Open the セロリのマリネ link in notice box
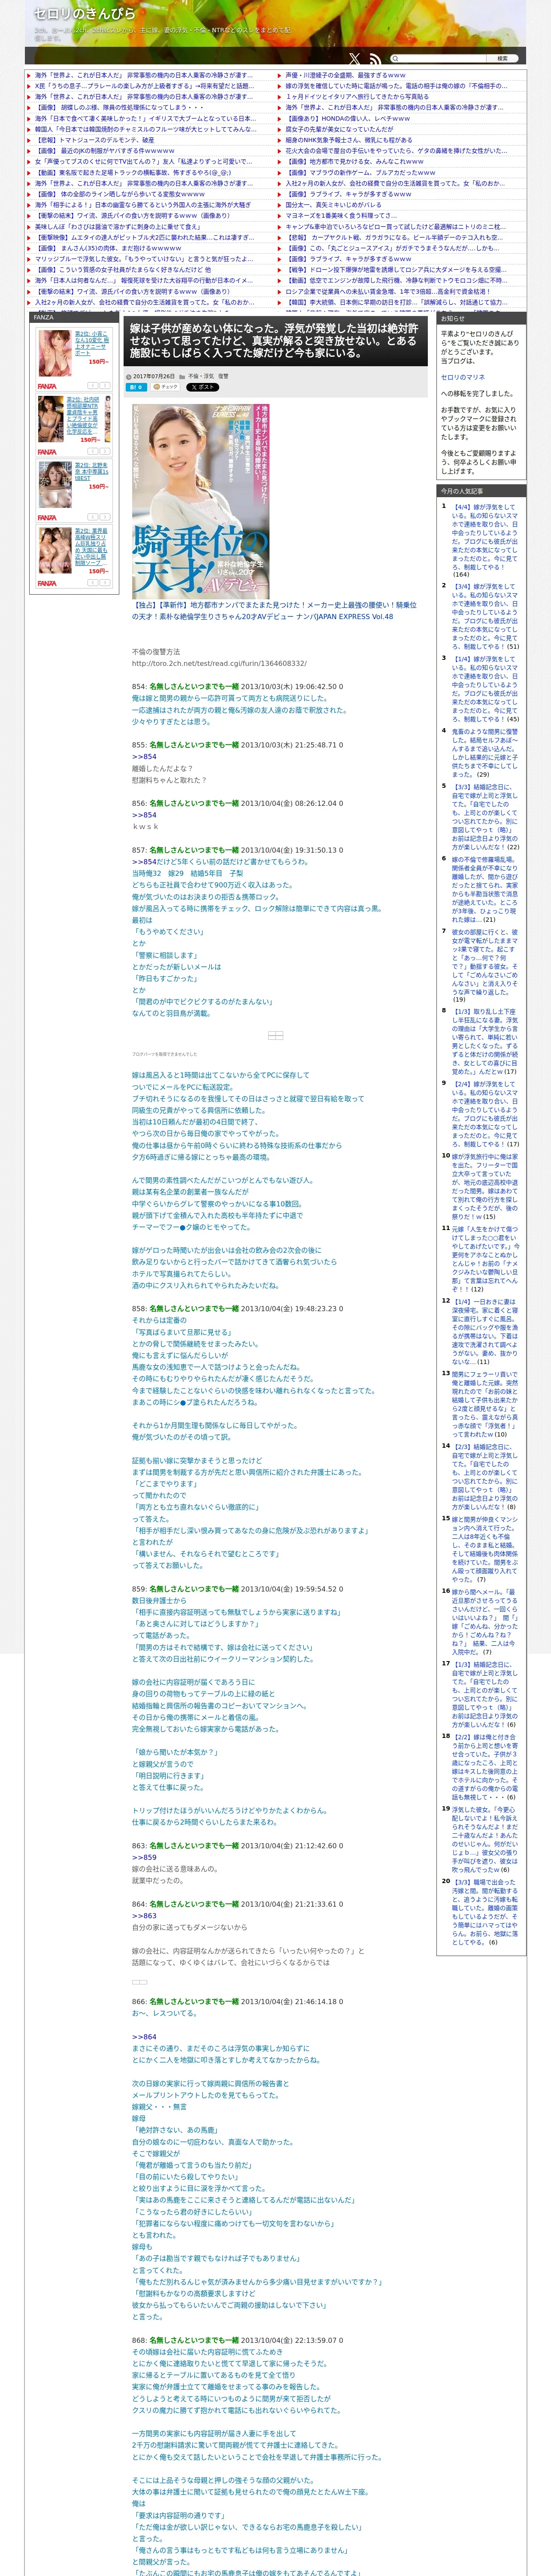The height and width of the screenshot is (2576, 551). (463, 377)
